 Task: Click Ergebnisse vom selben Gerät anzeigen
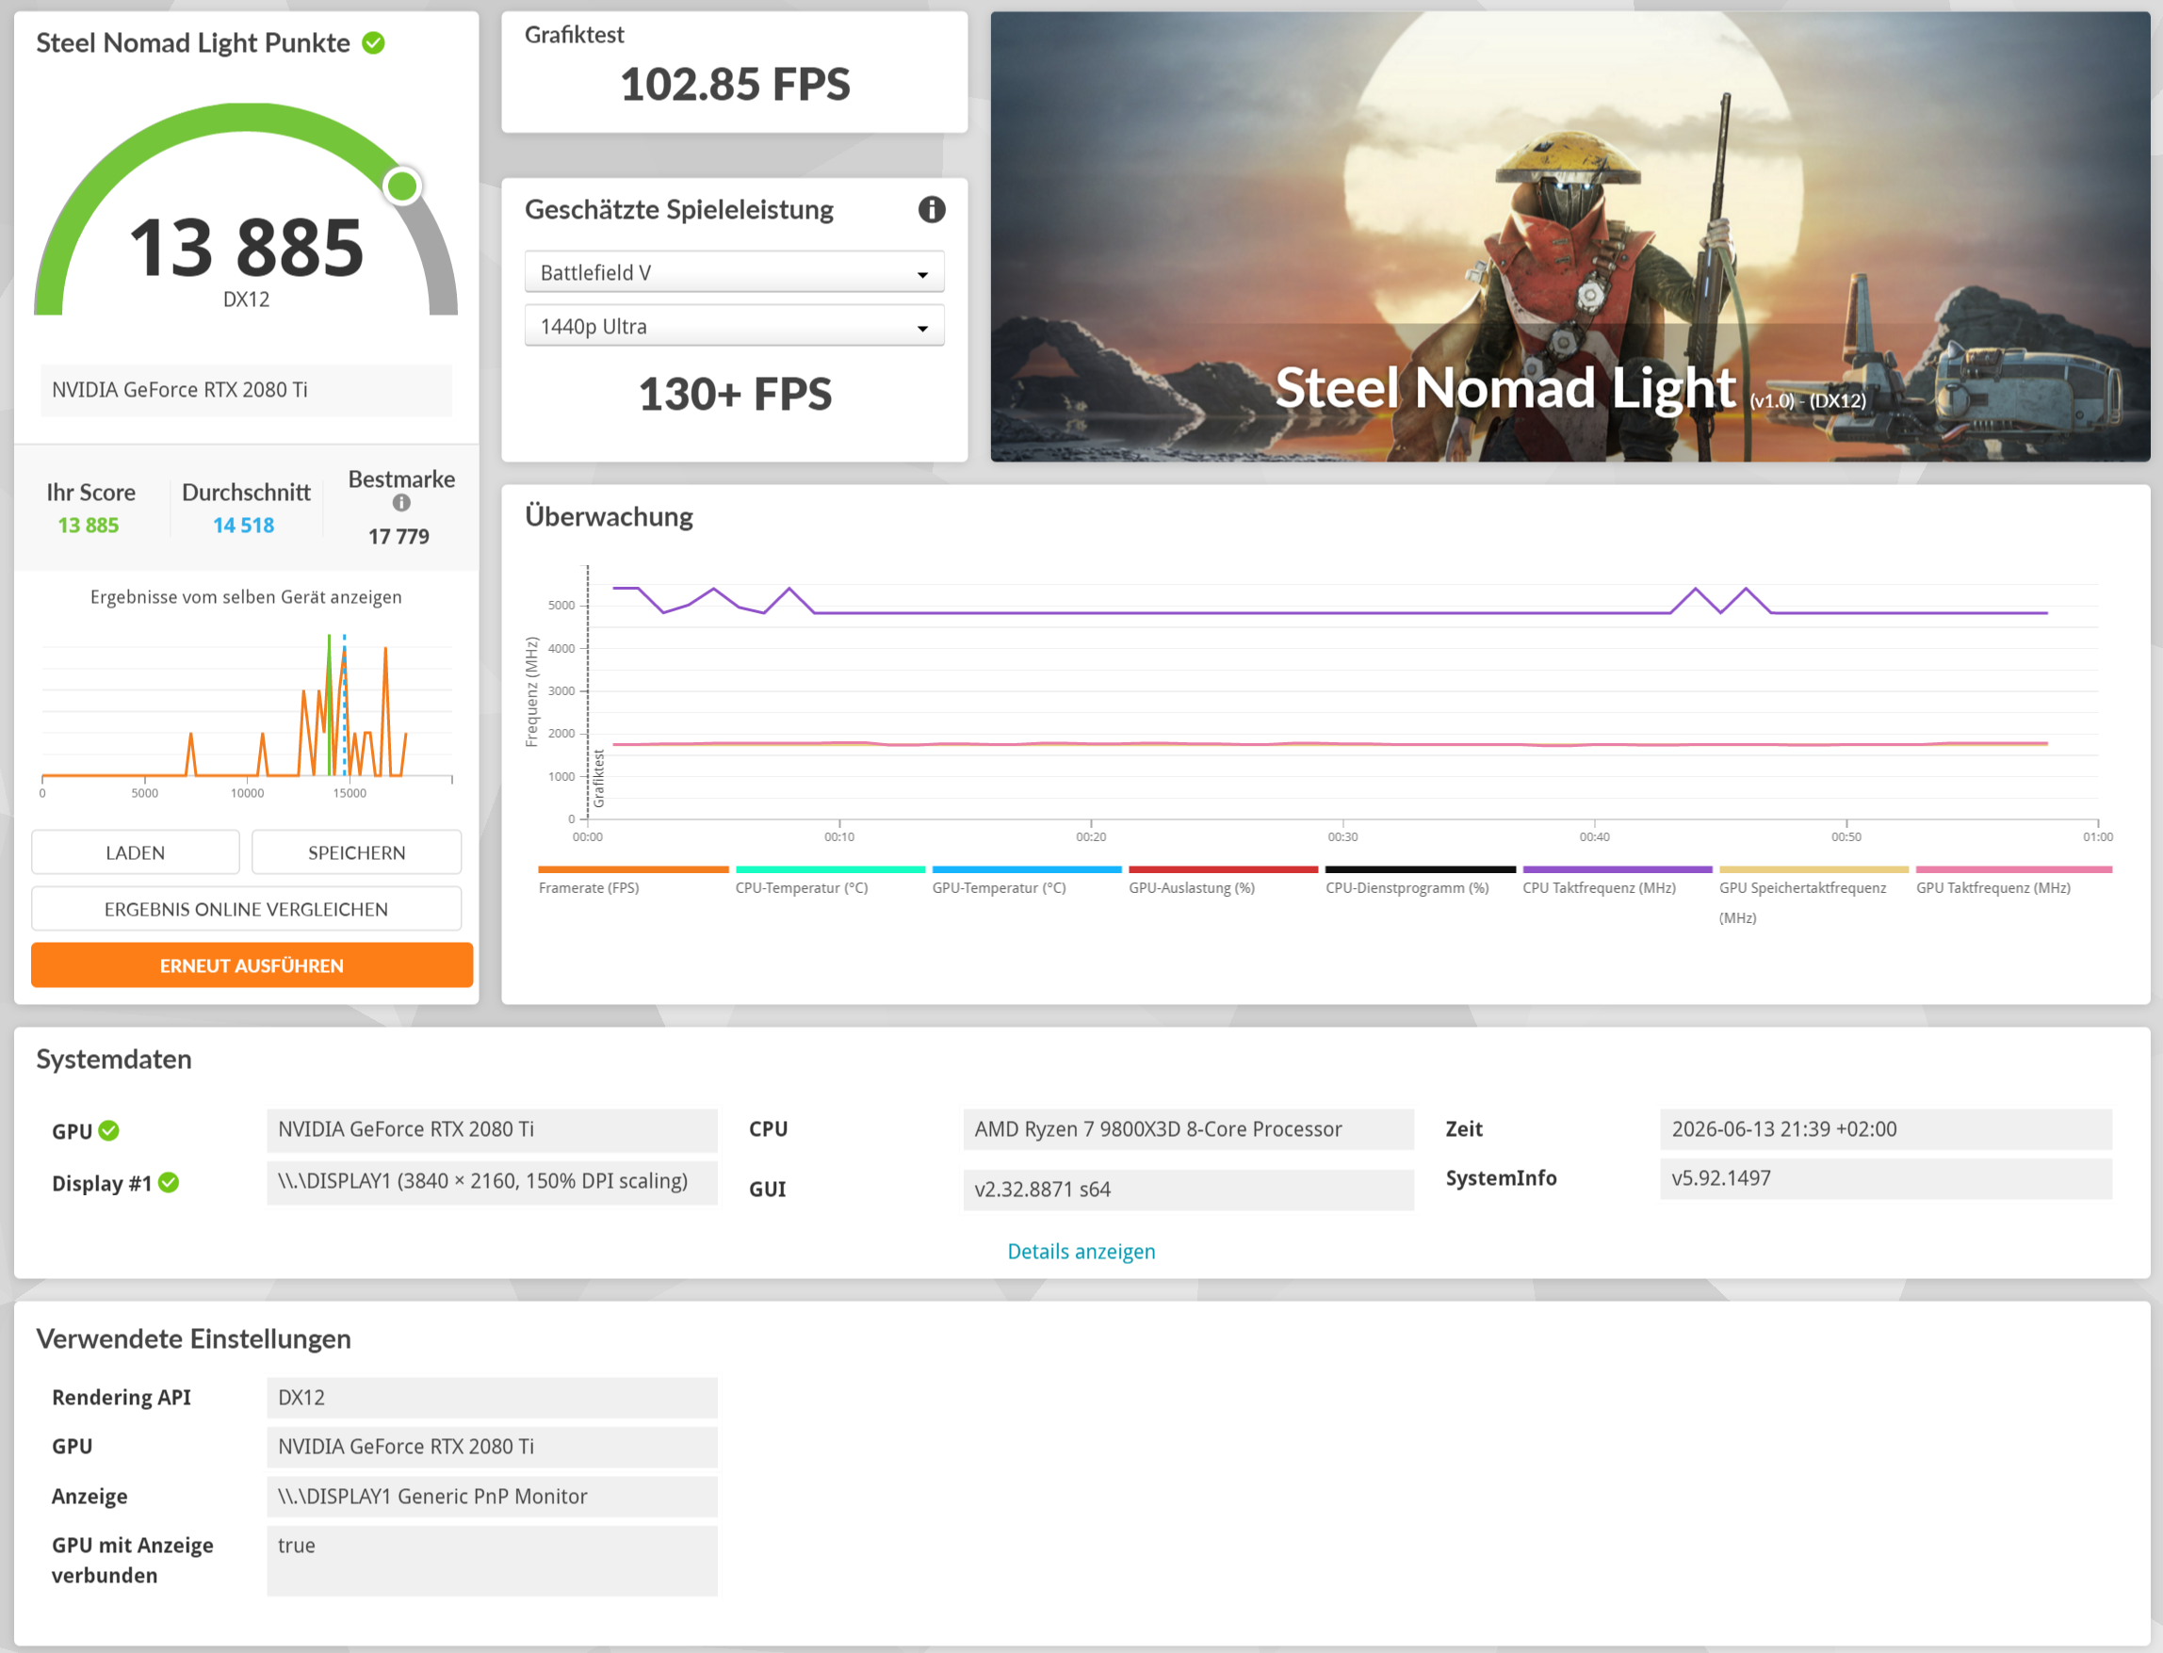point(246,597)
